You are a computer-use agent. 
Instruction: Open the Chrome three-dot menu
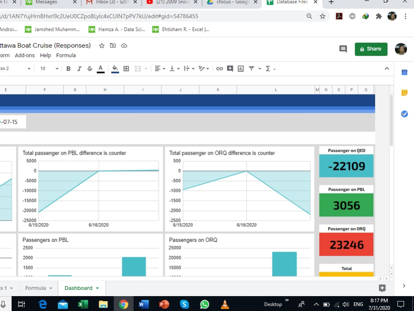[x=405, y=16]
